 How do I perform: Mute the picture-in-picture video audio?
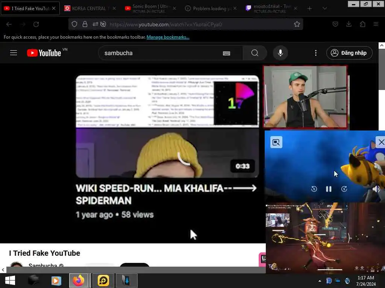coord(376,189)
